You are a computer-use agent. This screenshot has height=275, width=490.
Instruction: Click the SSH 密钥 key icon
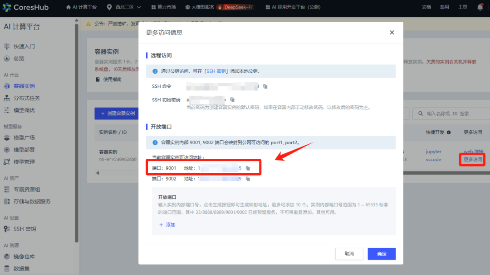pyautogui.click(x=7, y=229)
